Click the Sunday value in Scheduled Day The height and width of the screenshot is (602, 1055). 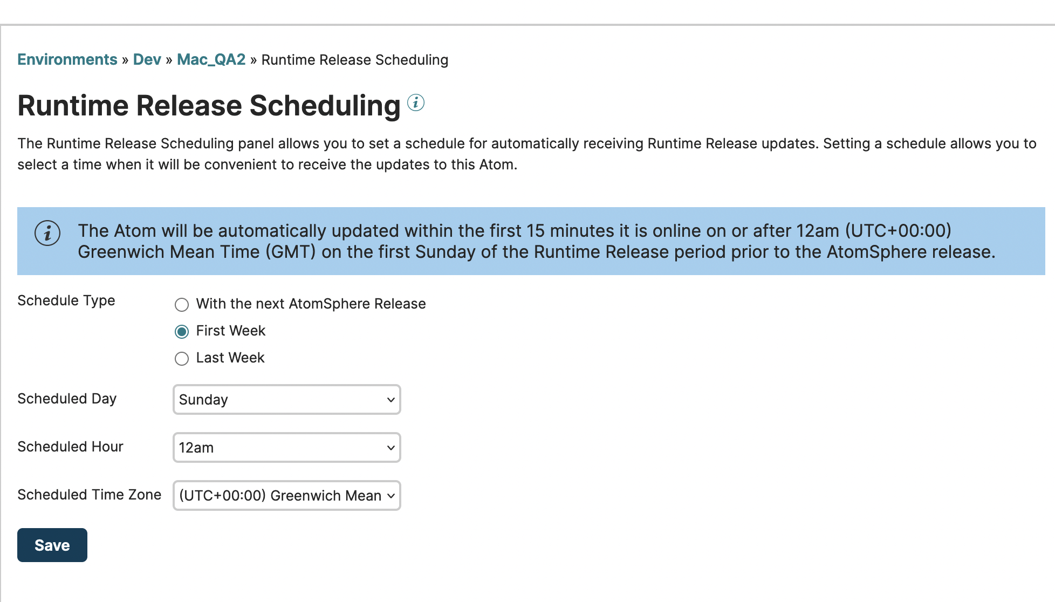pos(203,400)
